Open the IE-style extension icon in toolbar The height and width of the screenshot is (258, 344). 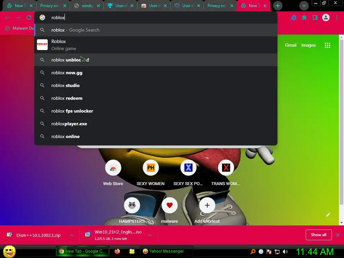coord(294,17)
